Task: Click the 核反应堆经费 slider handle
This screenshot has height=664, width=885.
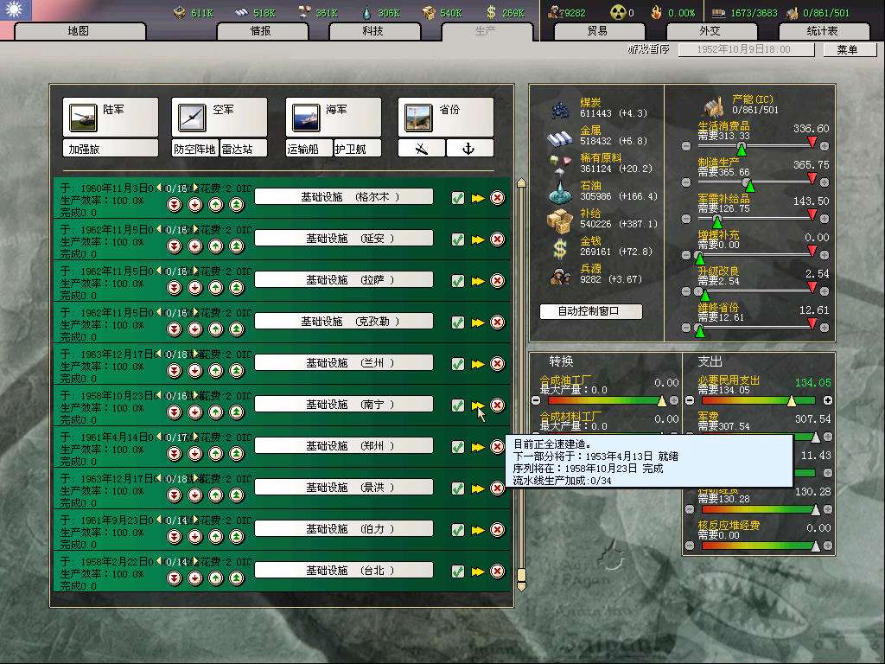Action: click(816, 546)
